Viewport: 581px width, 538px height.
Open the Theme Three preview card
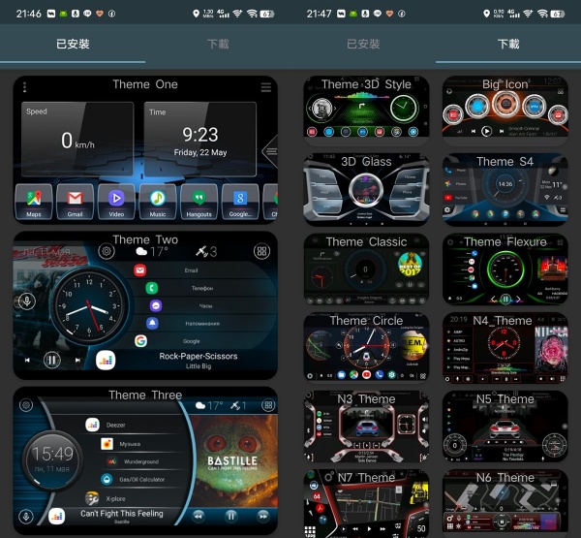click(145, 460)
